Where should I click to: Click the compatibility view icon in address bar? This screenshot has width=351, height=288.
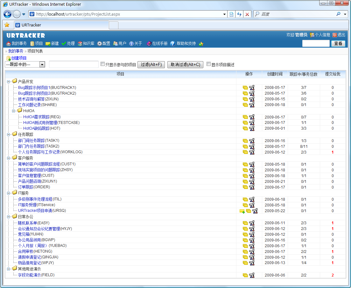click(x=231, y=14)
